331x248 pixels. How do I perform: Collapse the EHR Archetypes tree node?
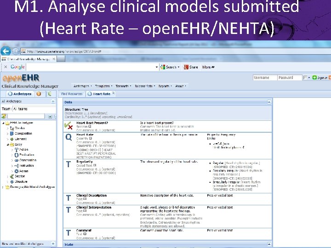3,123
